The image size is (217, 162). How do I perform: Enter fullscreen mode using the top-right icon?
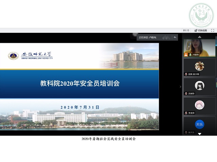(x=213, y=30)
